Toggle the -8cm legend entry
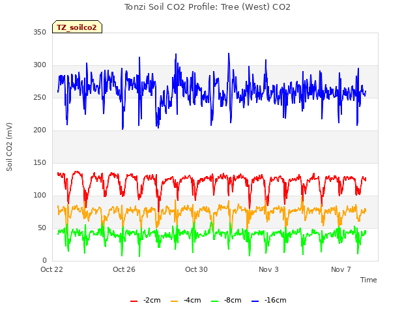Viewport: 417px width, 313px height. click(x=226, y=300)
